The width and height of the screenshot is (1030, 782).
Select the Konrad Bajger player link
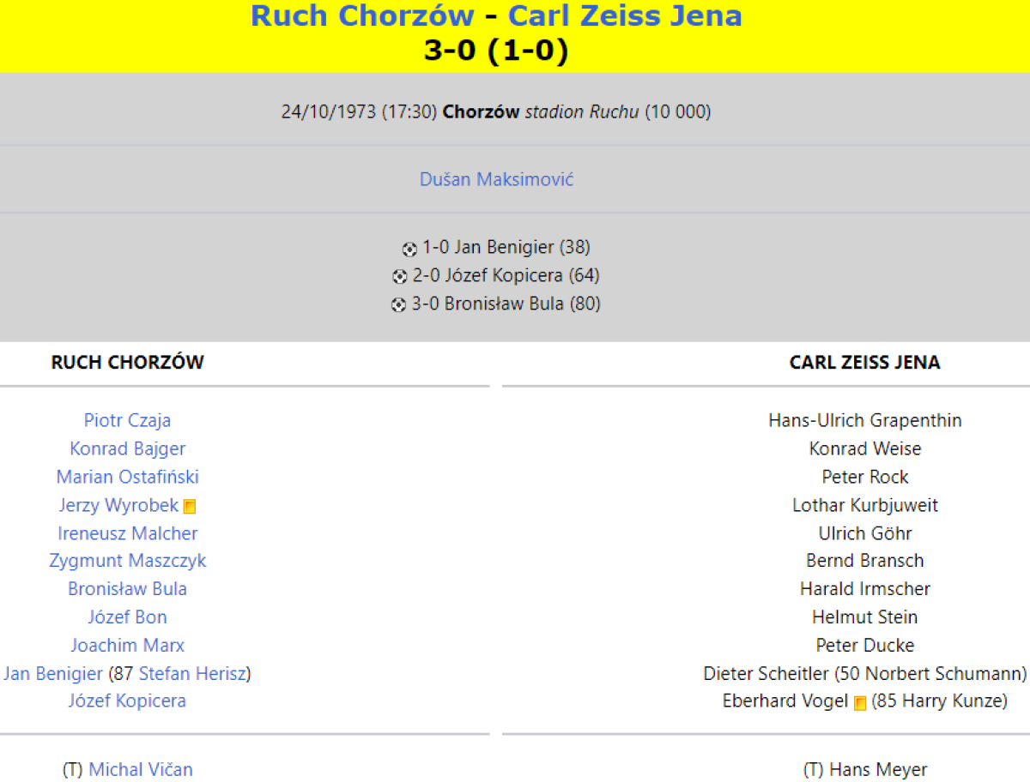click(x=127, y=448)
